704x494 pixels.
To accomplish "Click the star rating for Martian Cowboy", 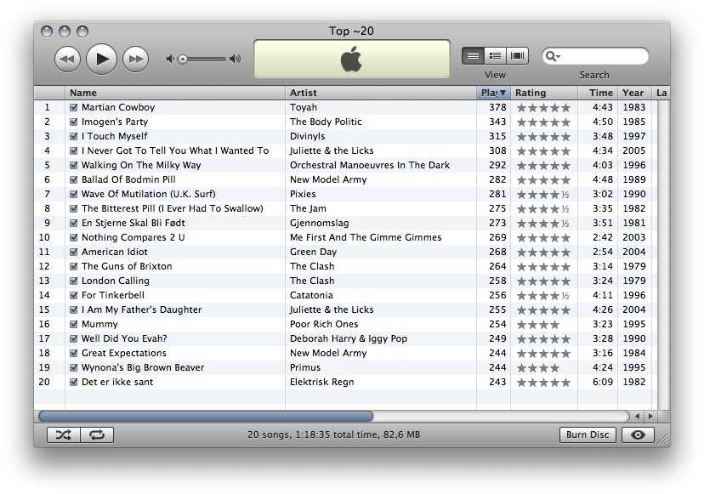I will [543, 108].
